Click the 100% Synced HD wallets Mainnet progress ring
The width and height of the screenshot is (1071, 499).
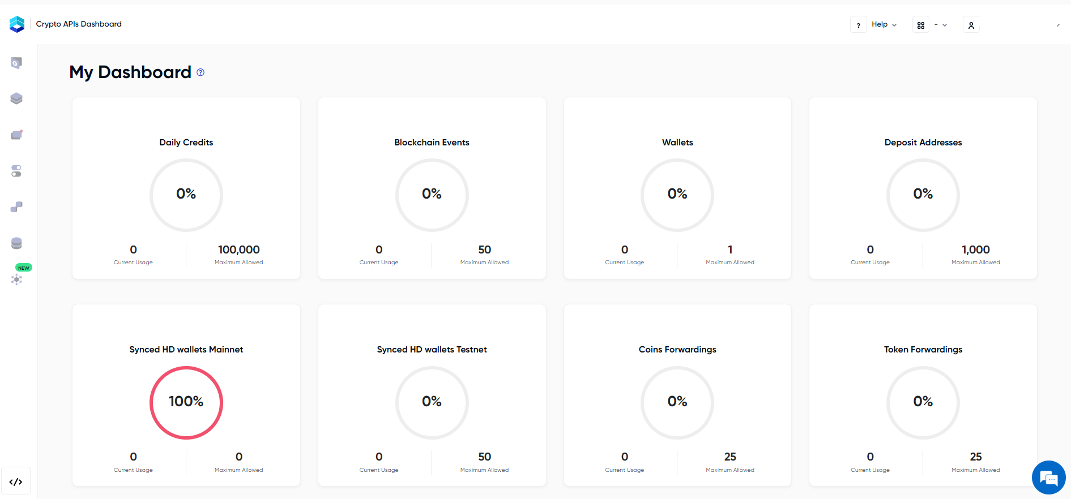click(186, 402)
